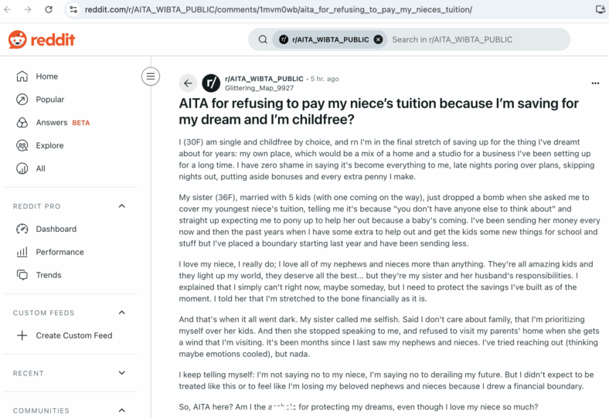
Task: Select the Explore sidebar icon
Action: pos(22,145)
